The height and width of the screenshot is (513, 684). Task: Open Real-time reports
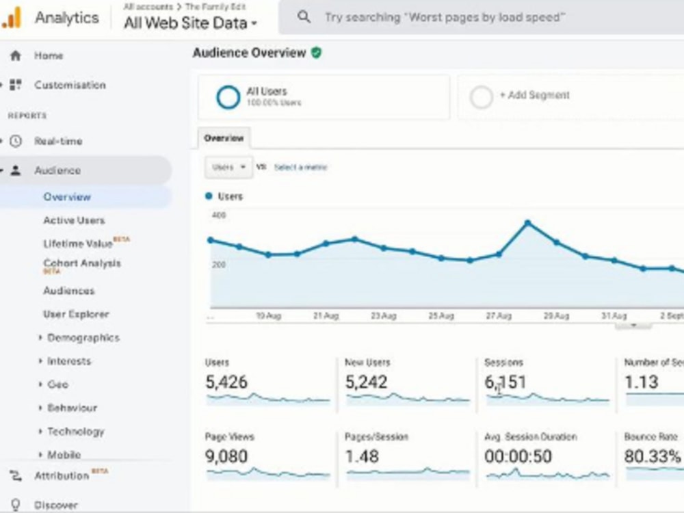(x=58, y=141)
